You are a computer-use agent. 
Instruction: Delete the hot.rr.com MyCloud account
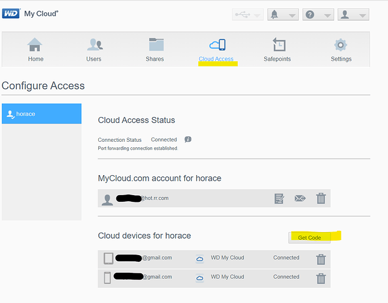coord(321,198)
